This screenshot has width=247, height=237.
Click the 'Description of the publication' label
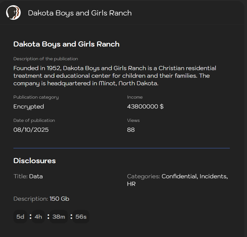pyautogui.click(x=46, y=59)
